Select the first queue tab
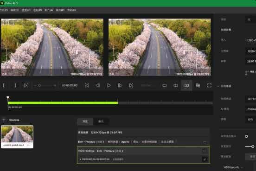The height and width of the screenshot is (171, 256). (85, 121)
